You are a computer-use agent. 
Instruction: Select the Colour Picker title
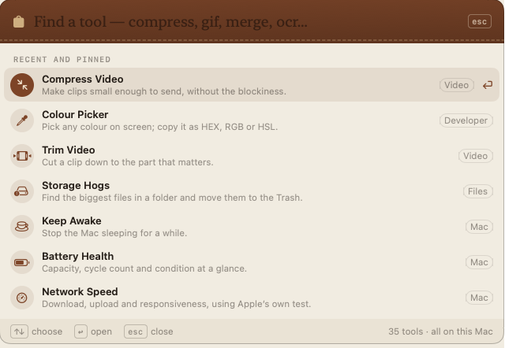75,115
